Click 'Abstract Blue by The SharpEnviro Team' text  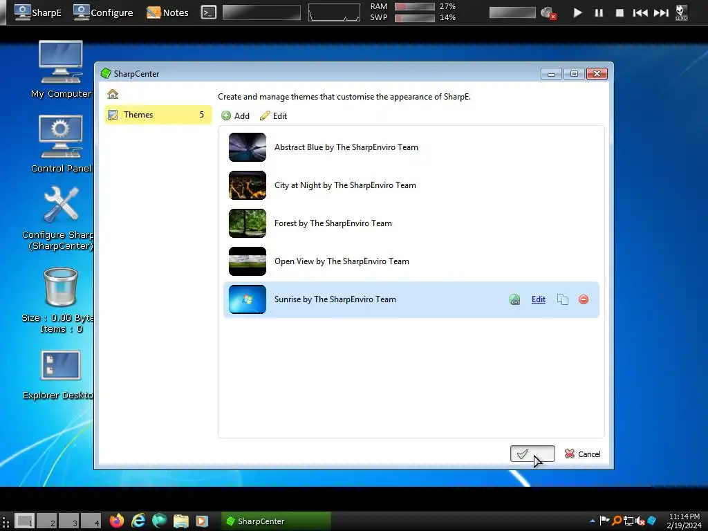(346, 147)
